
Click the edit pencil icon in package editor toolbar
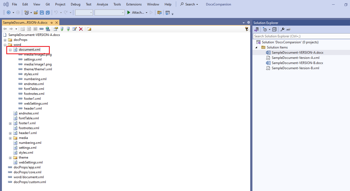pos(74,29)
